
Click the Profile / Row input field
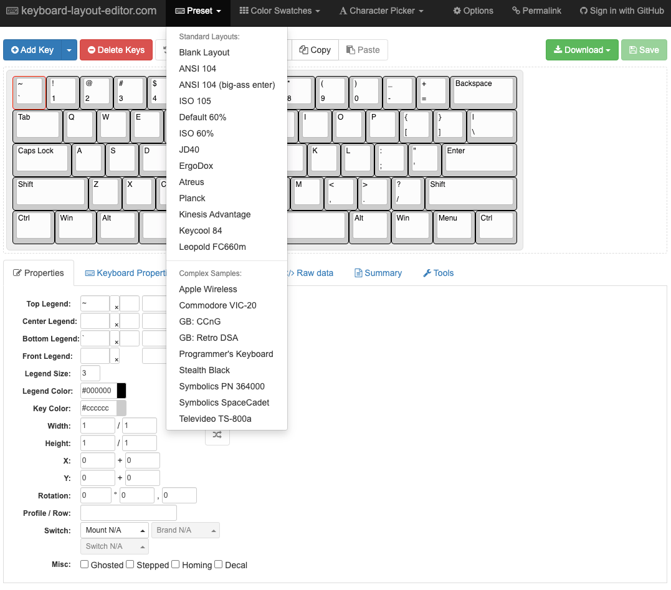pos(128,513)
